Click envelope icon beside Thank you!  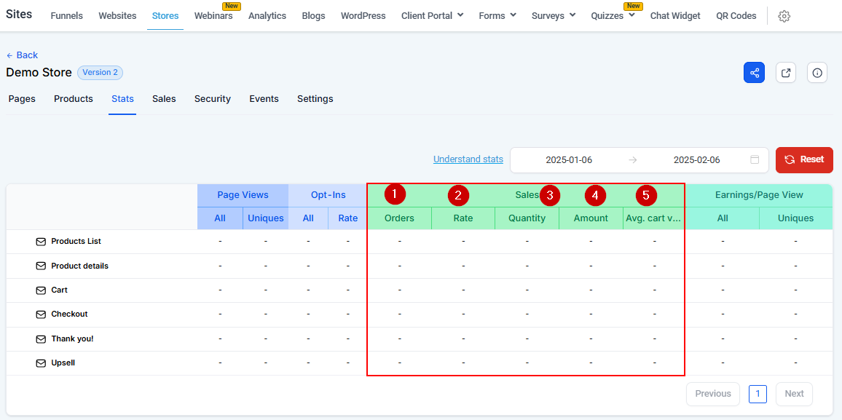pyautogui.click(x=41, y=339)
